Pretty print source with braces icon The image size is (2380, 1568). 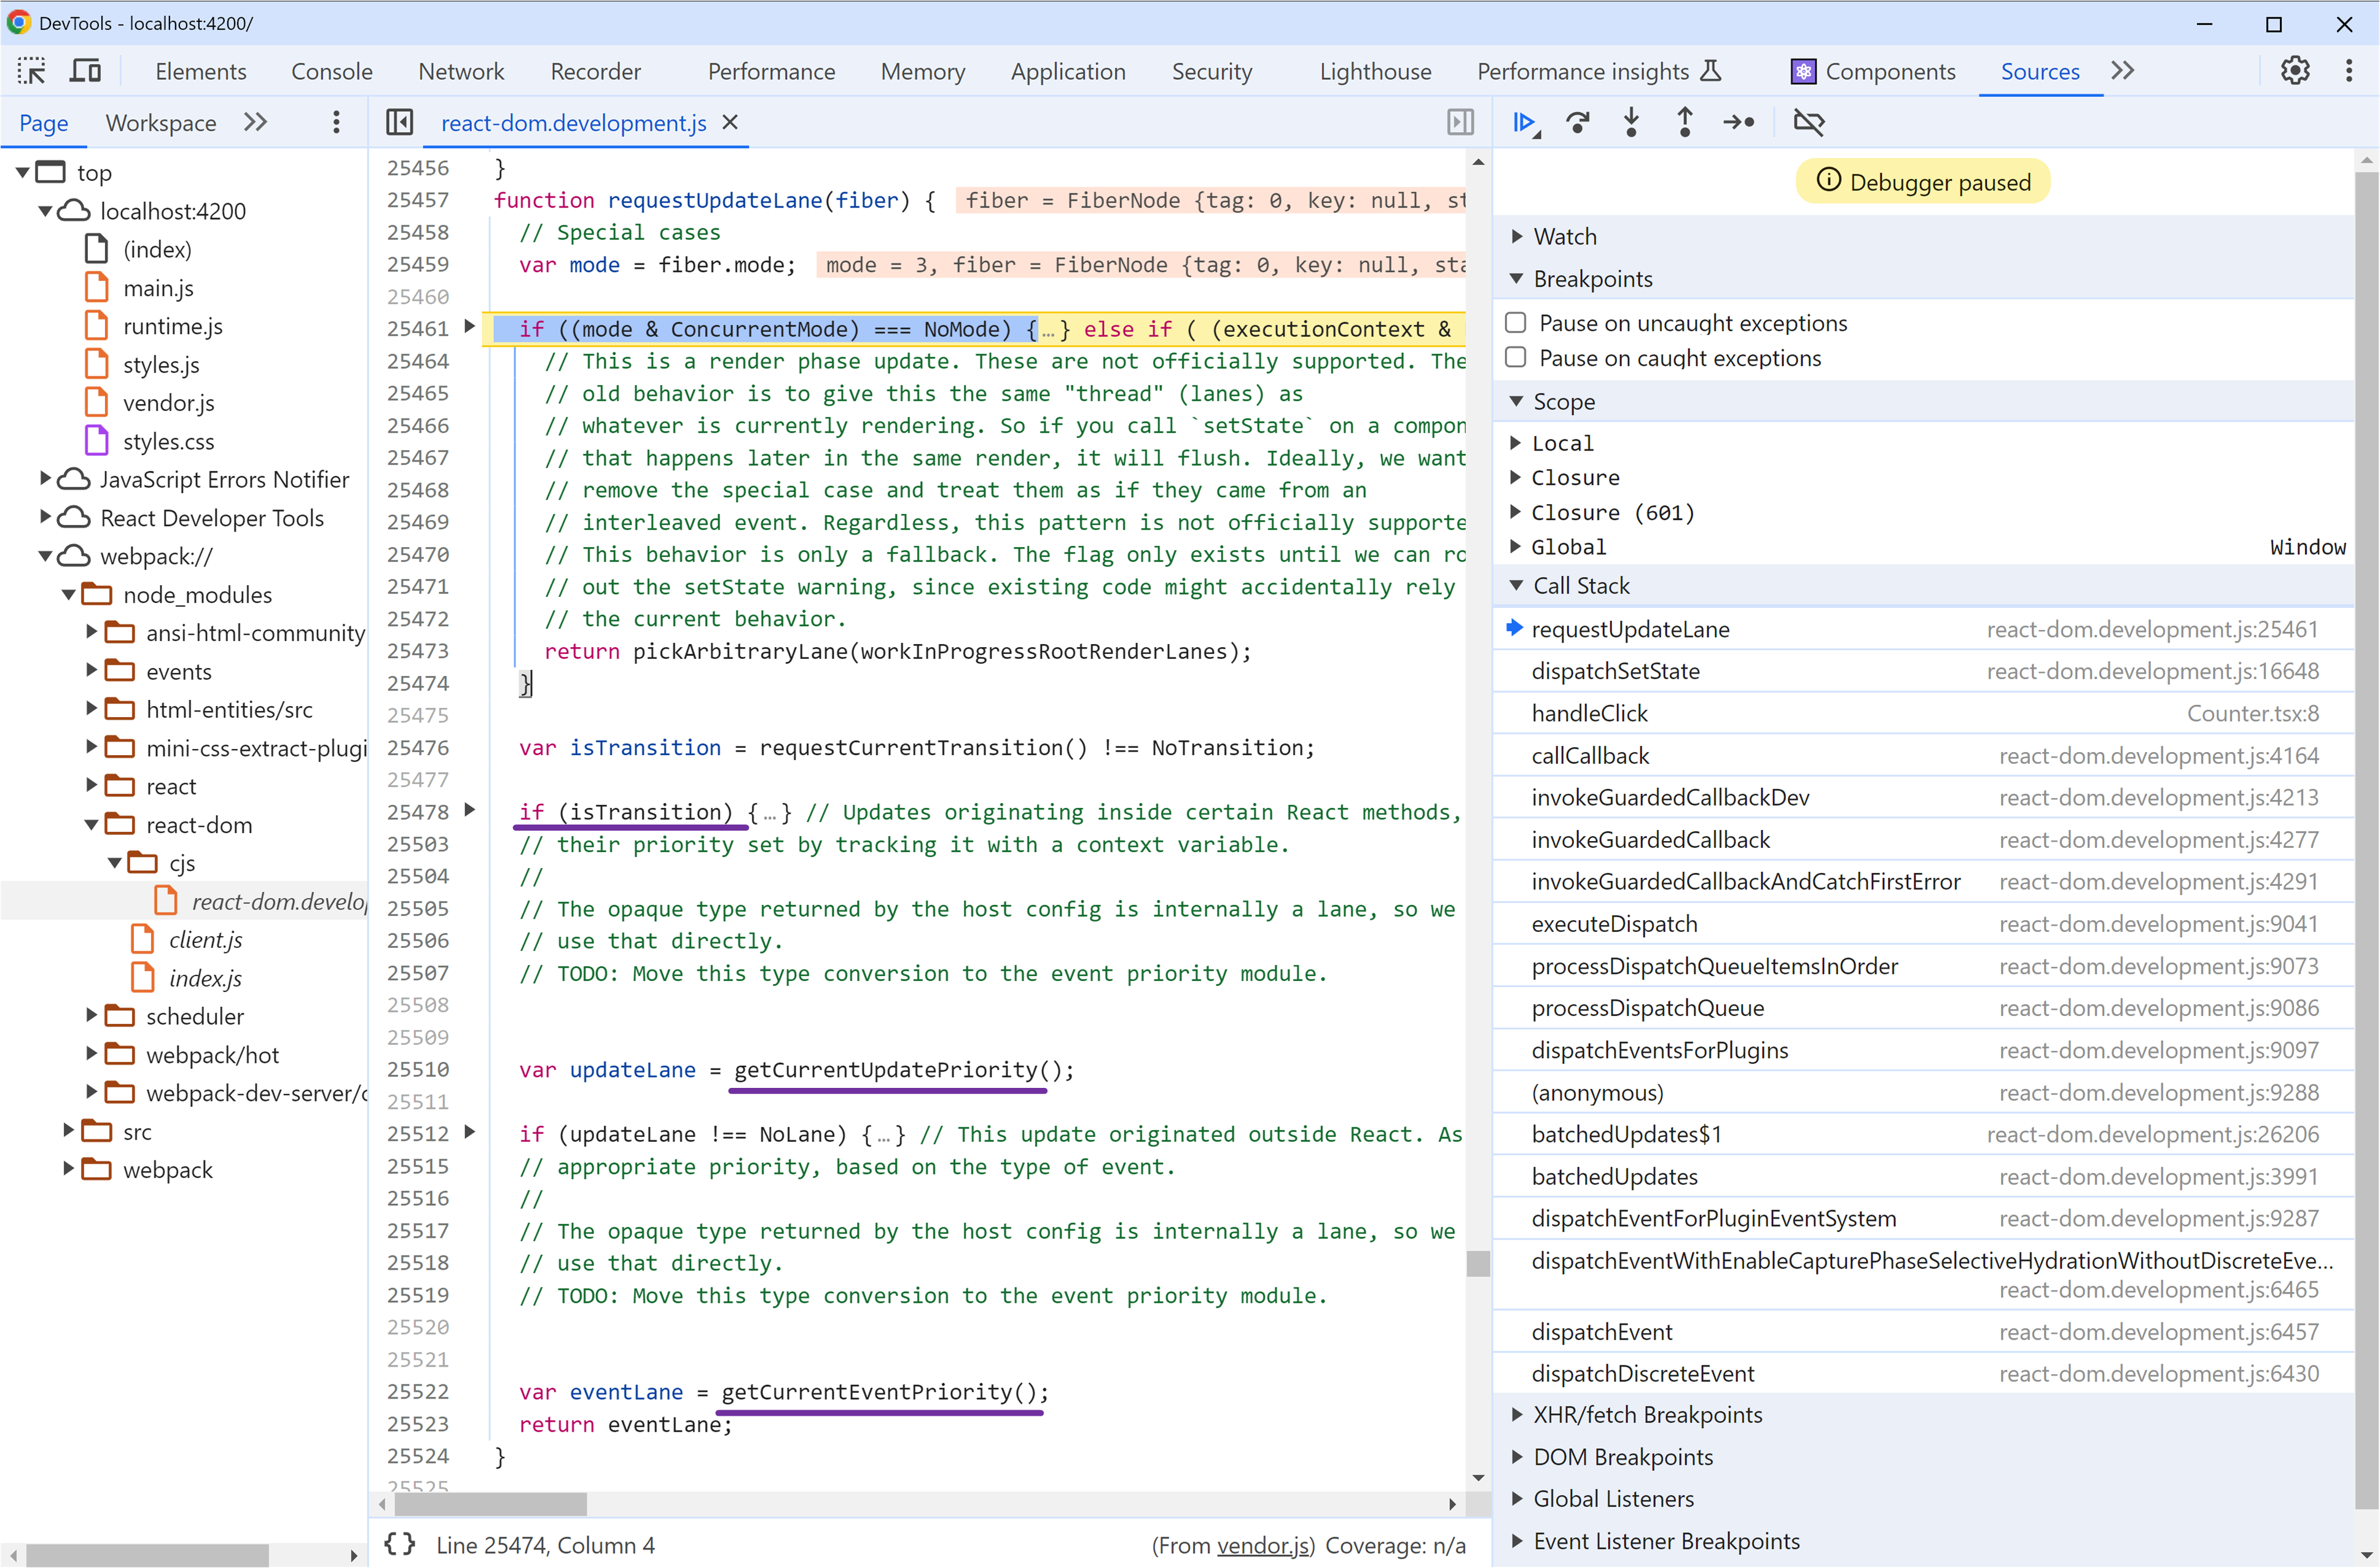pyautogui.click(x=399, y=1544)
